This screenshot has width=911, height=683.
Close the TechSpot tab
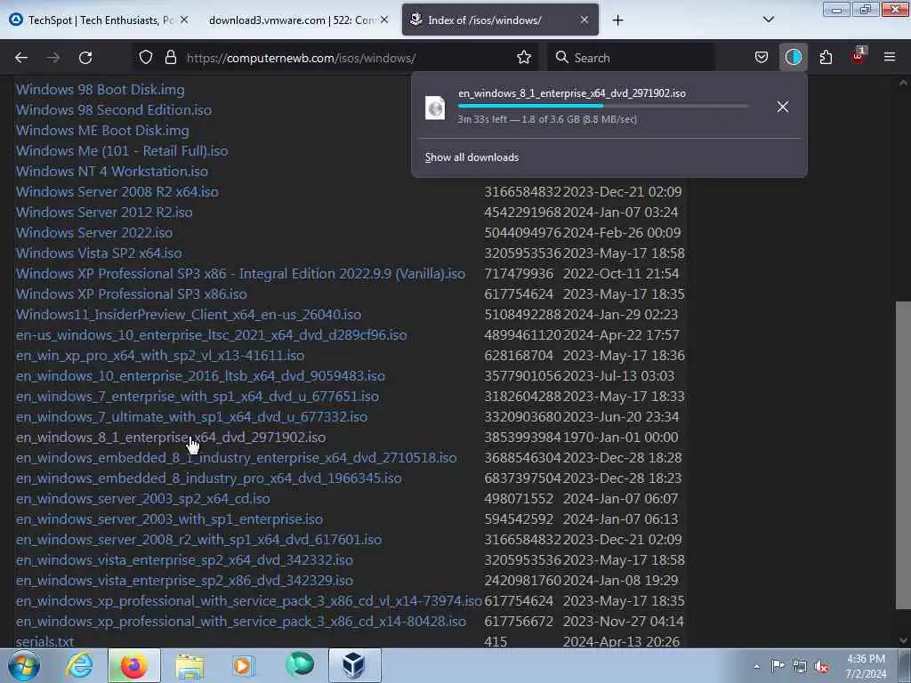pyautogui.click(x=184, y=20)
